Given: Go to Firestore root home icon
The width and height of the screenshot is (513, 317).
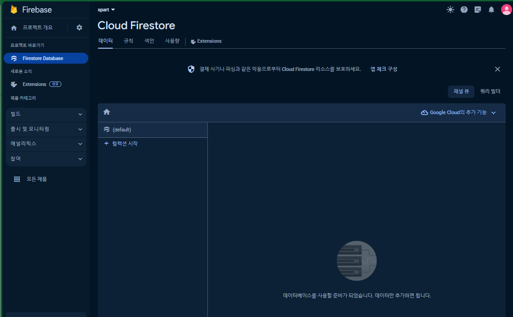Looking at the screenshot, I should 107,112.
